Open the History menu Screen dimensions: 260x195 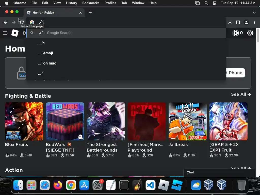[71, 3]
